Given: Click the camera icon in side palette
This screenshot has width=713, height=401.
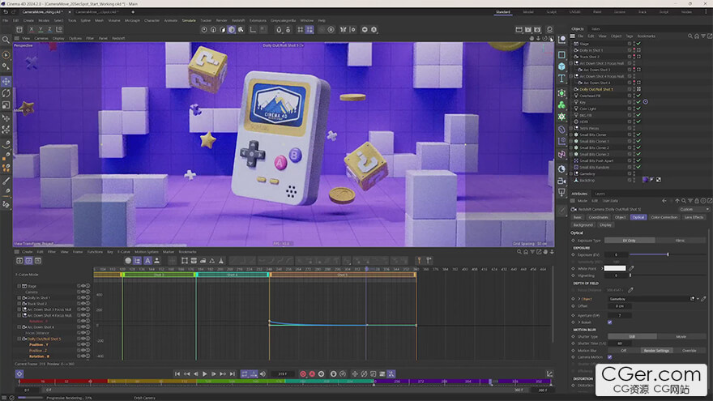Looking at the screenshot, I should (x=561, y=181).
